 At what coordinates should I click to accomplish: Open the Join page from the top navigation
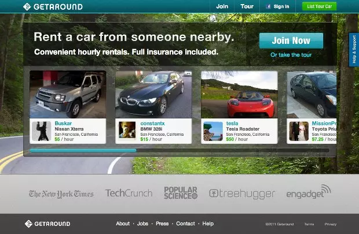(222, 6)
